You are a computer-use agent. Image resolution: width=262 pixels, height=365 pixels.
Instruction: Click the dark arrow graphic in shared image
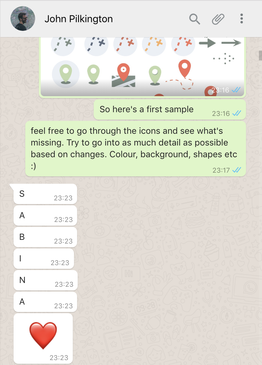point(207,43)
